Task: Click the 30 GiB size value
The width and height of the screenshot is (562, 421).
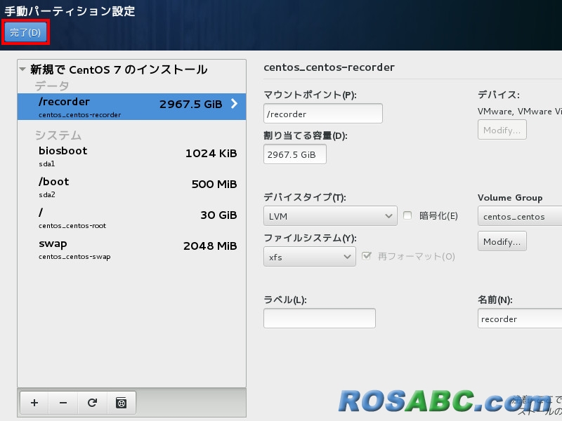Action: [218, 215]
